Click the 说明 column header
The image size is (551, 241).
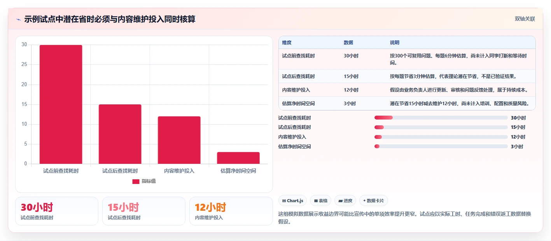(x=395, y=43)
